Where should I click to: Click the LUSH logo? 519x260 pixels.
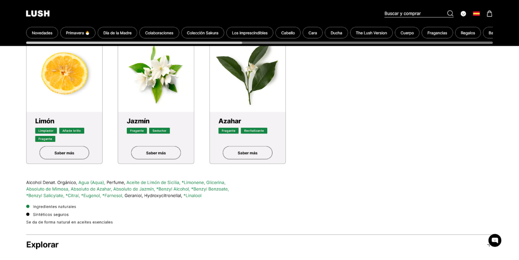38,13
